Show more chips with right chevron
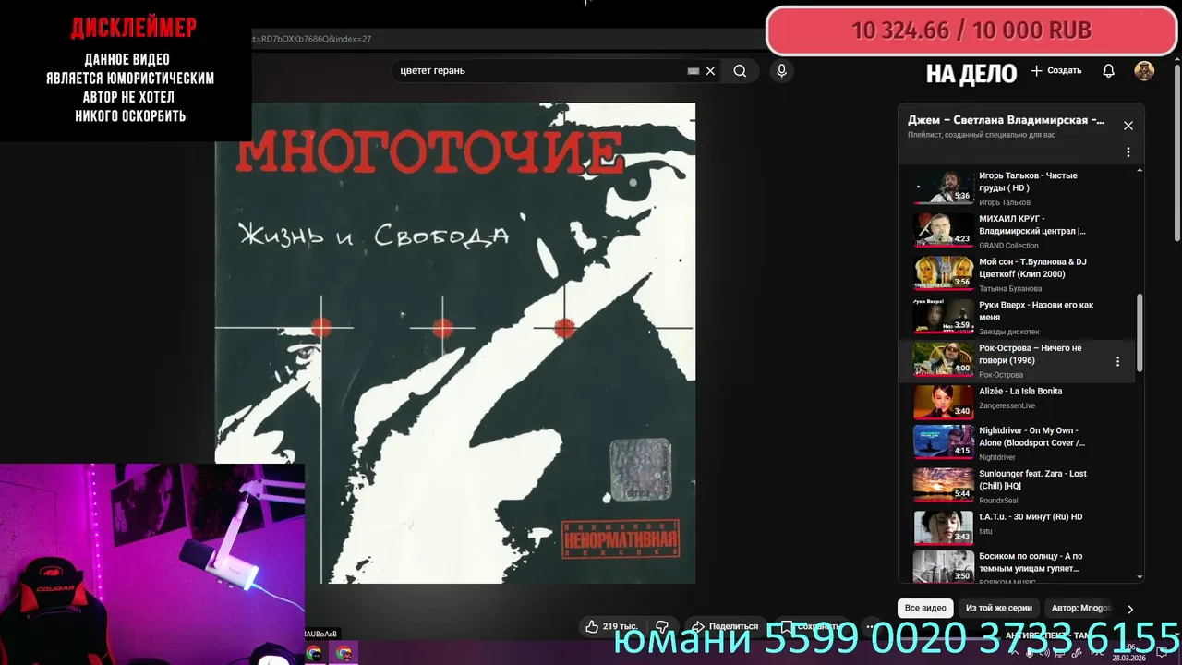Viewport: 1182px width, 665px height. pos(1130,610)
